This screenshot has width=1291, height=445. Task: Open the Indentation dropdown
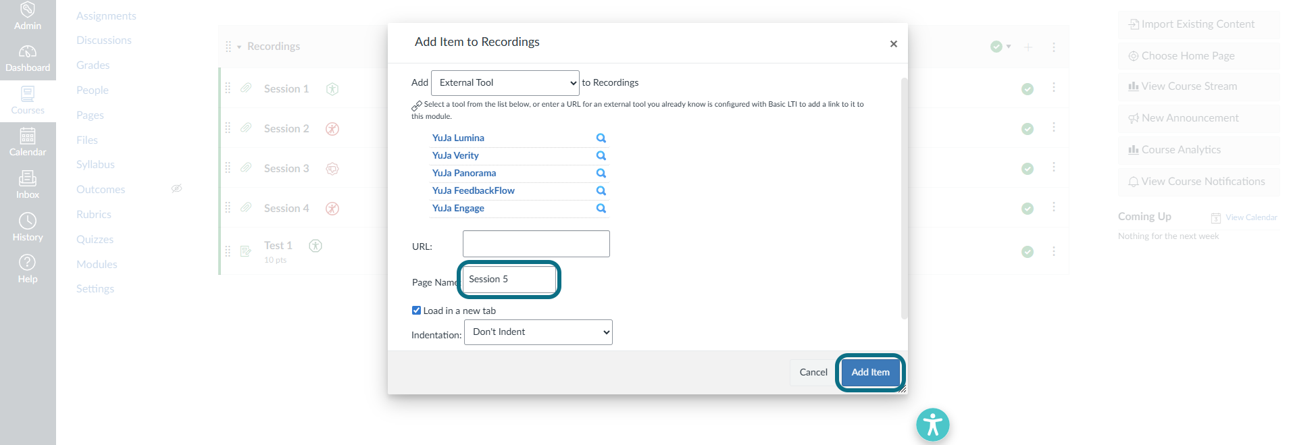[x=538, y=332]
